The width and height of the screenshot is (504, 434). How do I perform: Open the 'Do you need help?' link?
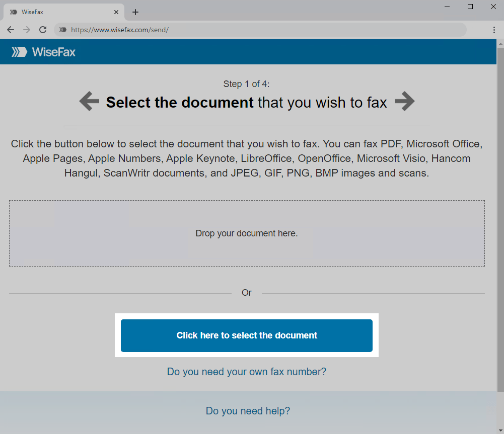pos(248,411)
